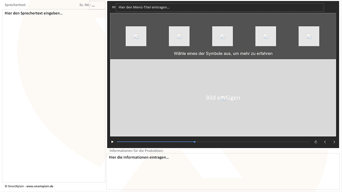This screenshot has height=192, width=342.
Task: Click the SmartXplain copyright footer text
Action: [x=29, y=186]
